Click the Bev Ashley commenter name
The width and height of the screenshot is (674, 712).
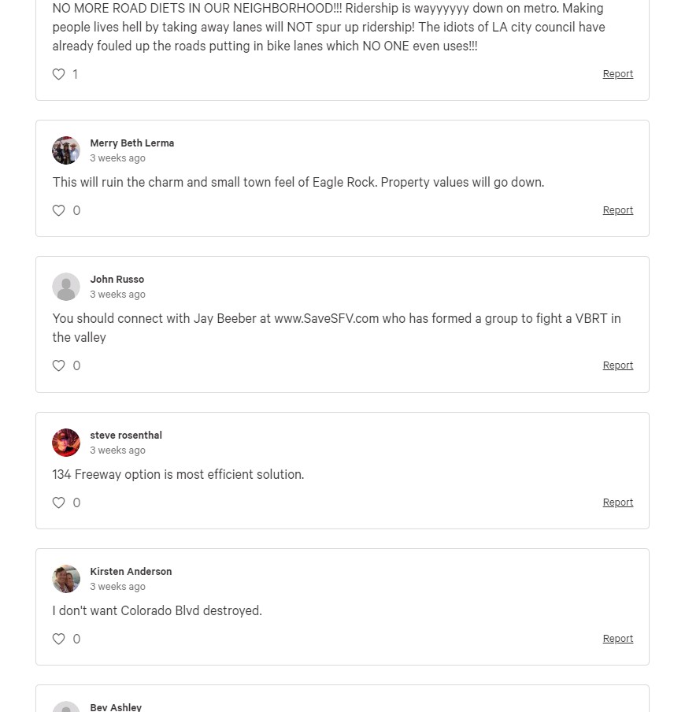[x=116, y=706]
